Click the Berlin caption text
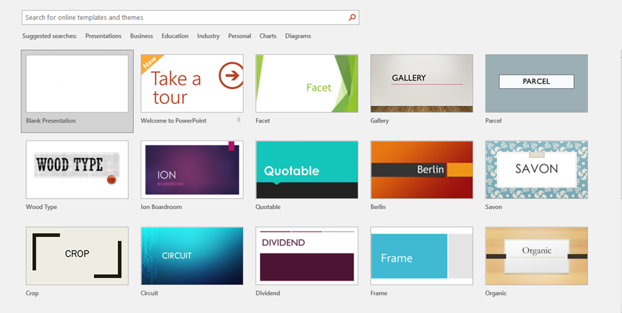 pyautogui.click(x=378, y=207)
